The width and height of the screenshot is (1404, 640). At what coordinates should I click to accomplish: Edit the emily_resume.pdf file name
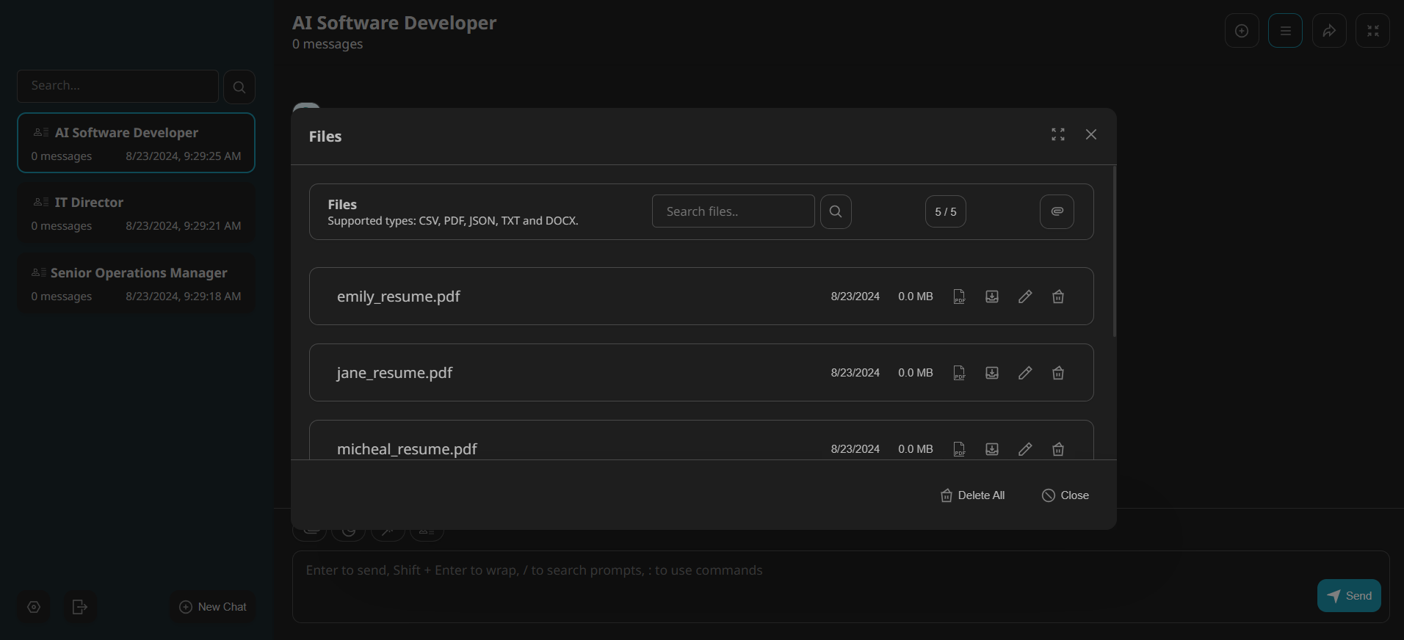[x=1024, y=297]
